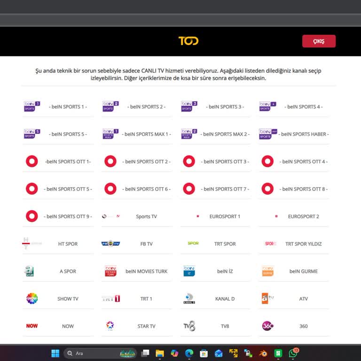This screenshot has height=361, width=361.
Task: Click red ring icon for OTT 3
Action: (x=189, y=161)
